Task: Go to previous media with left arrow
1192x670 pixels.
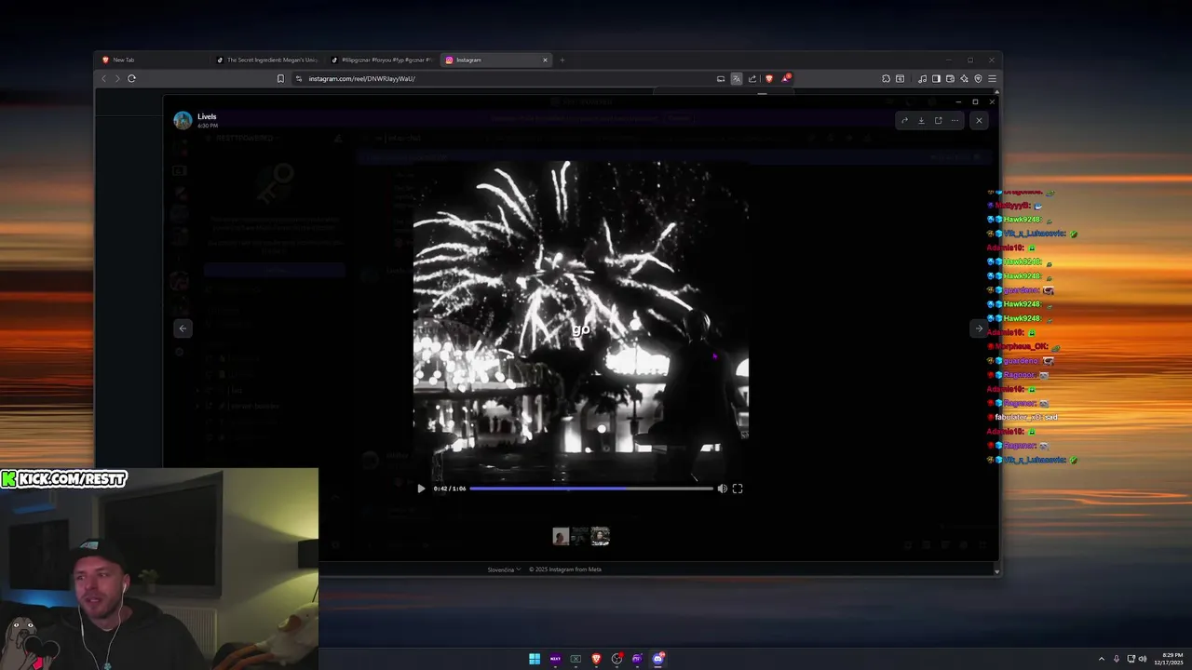Action: coord(183,328)
